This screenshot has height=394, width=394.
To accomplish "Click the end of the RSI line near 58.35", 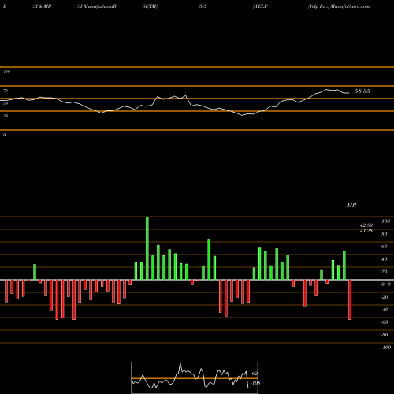I will pyautogui.click(x=348, y=93).
